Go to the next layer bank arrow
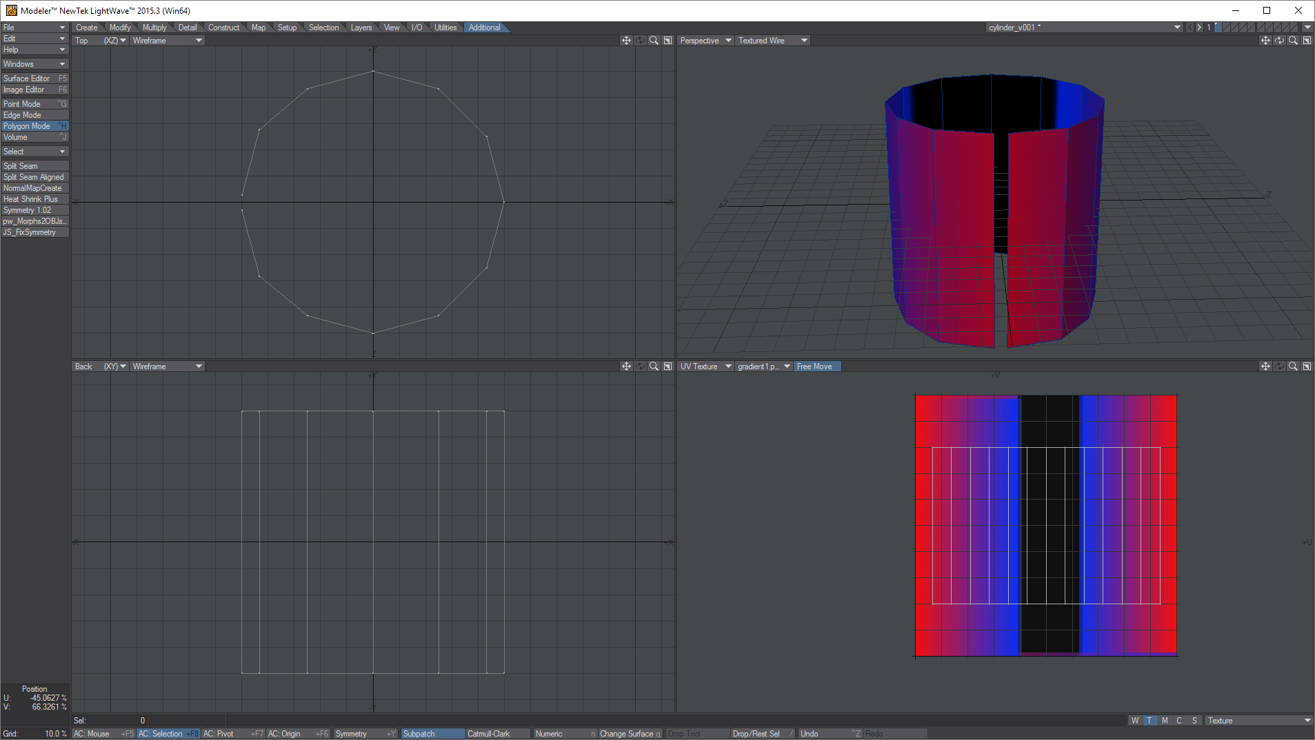The height and width of the screenshot is (740, 1315). click(x=1199, y=28)
